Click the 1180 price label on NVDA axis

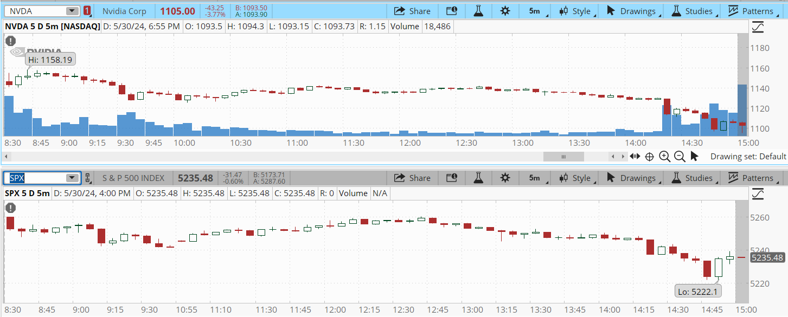760,48
